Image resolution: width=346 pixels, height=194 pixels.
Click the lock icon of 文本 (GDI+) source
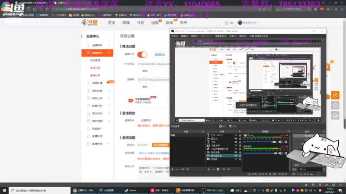click(x=240, y=135)
